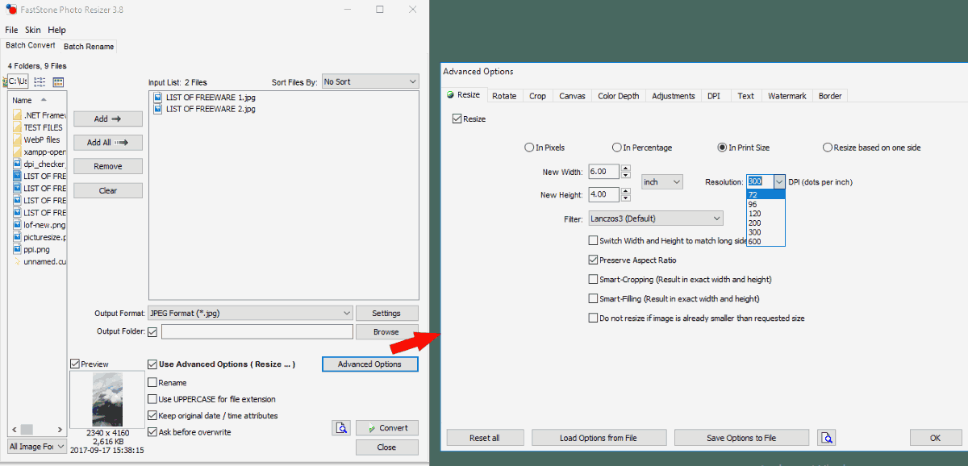Image resolution: width=968 pixels, height=466 pixels.
Task: Enable Switch Width and Height to match long sides
Action: coord(593,240)
